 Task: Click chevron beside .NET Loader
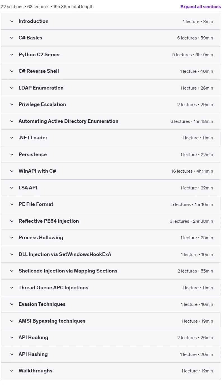(12, 138)
